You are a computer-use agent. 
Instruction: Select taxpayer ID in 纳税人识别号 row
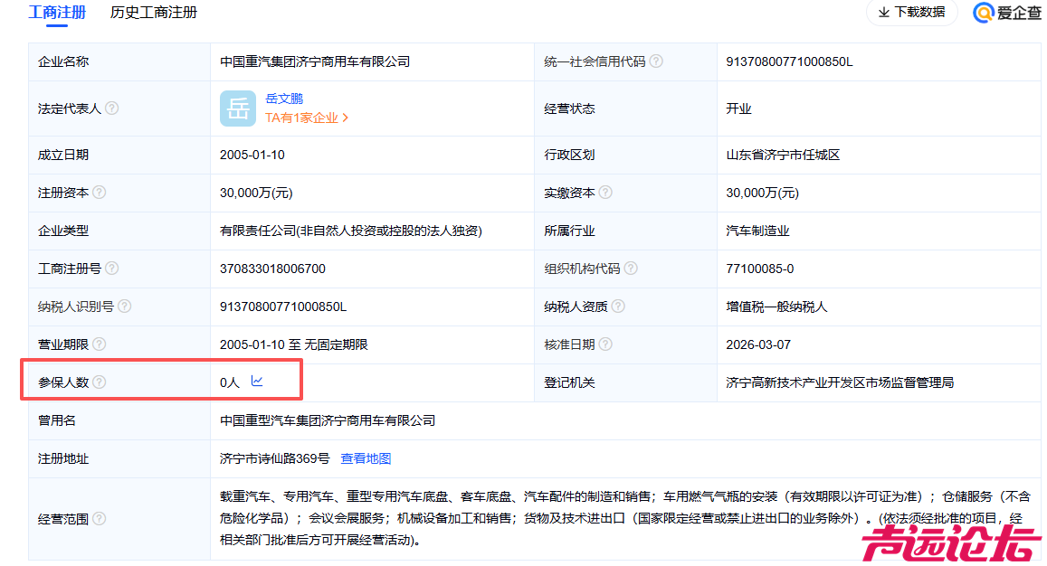click(x=283, y=307)
